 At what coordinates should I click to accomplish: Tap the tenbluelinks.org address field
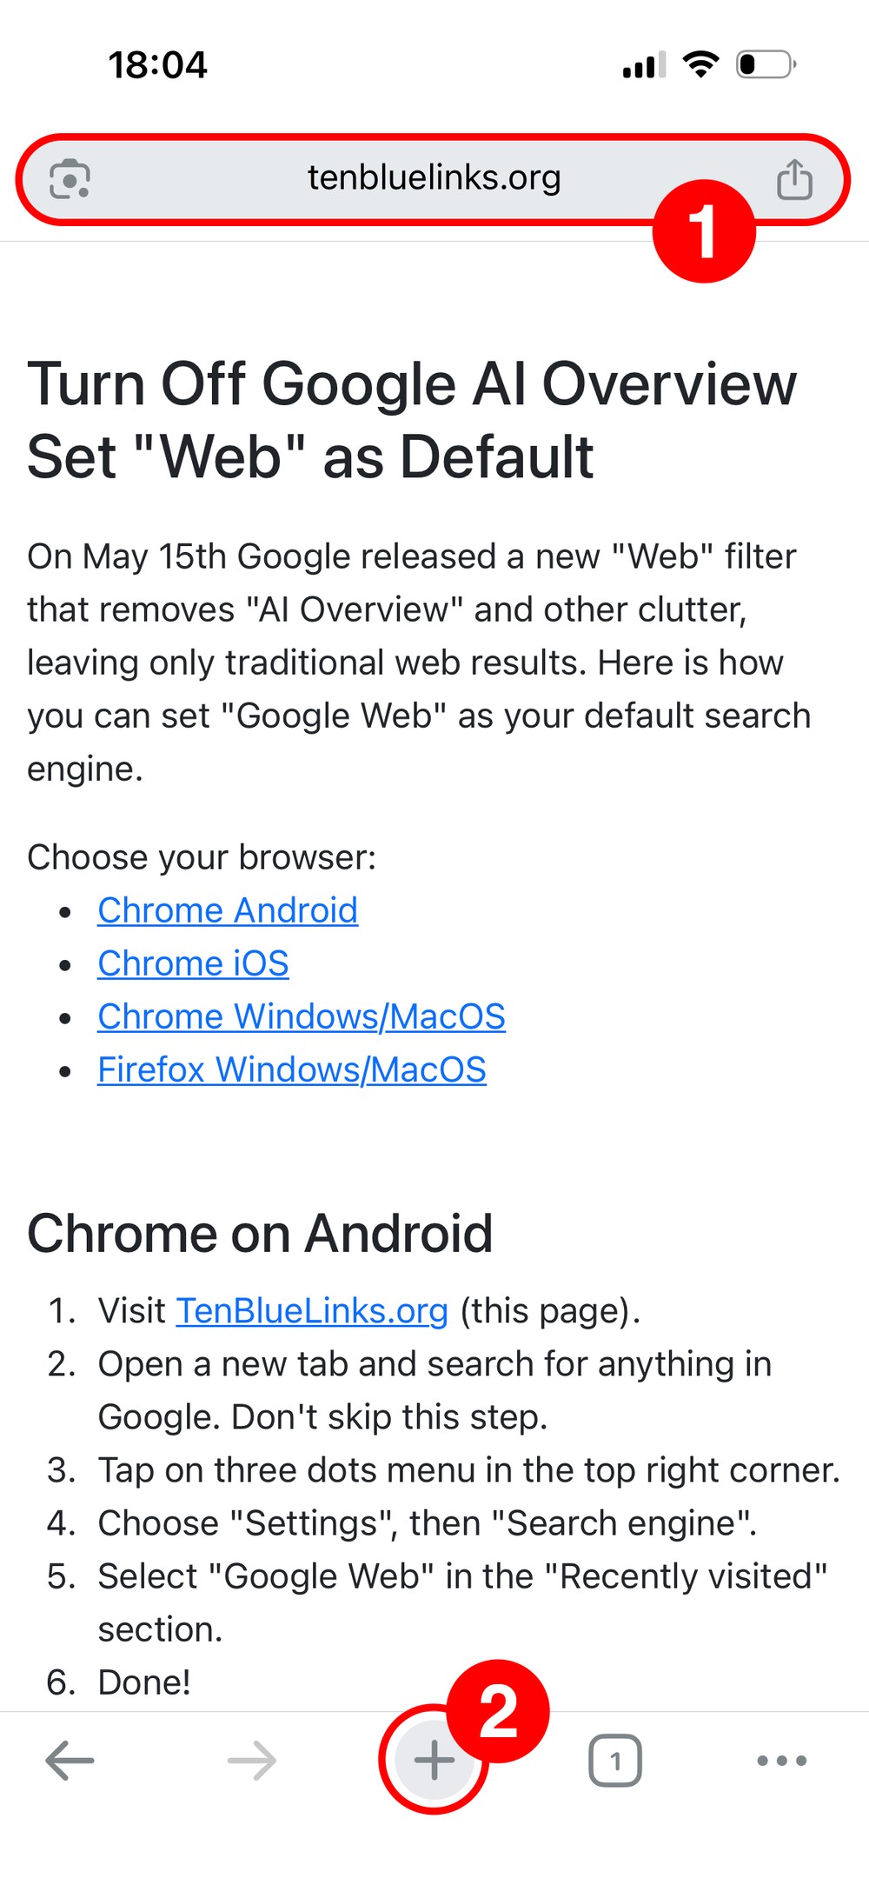coord(434,178)
